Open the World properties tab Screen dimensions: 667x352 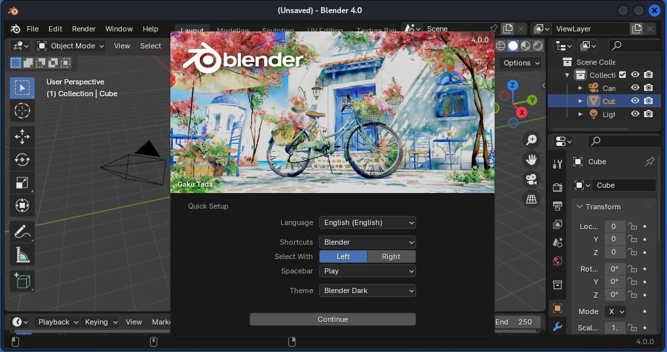pyautogui.click(x=558, y=260)
